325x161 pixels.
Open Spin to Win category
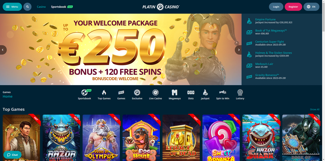tap(223, 95)
